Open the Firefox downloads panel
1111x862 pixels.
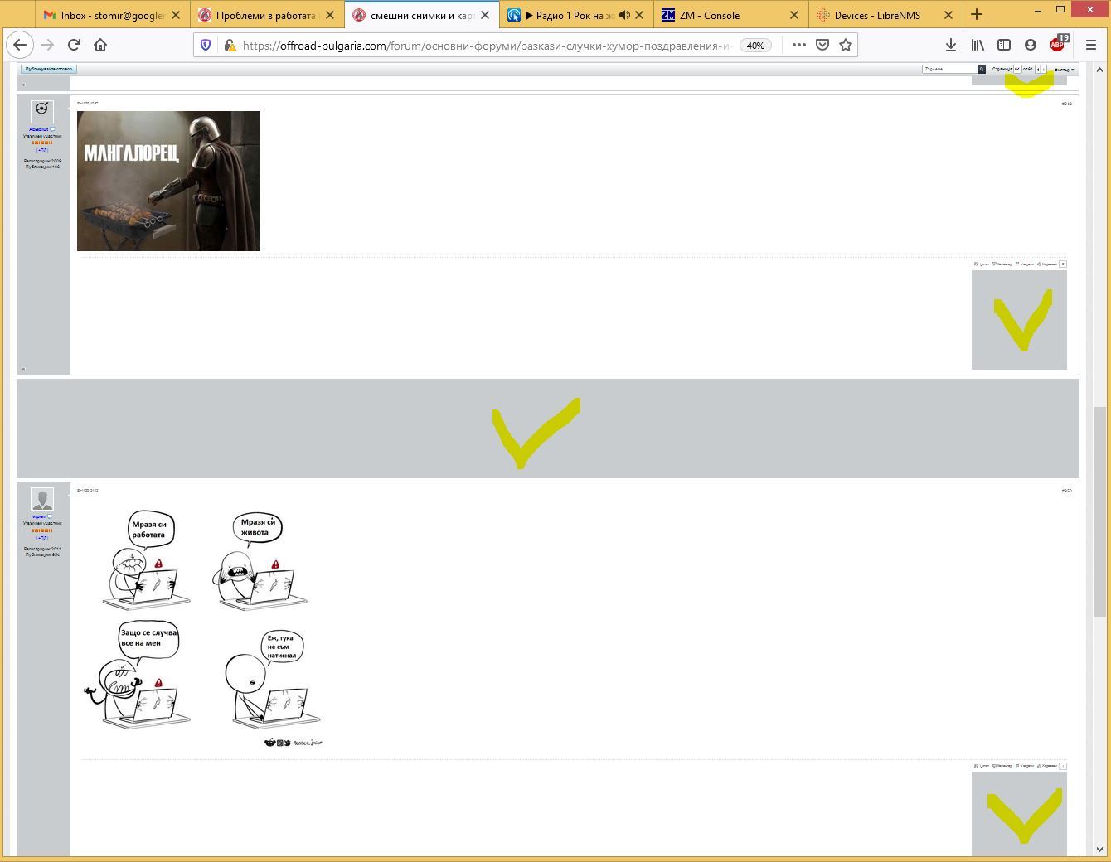coord(951,45)
